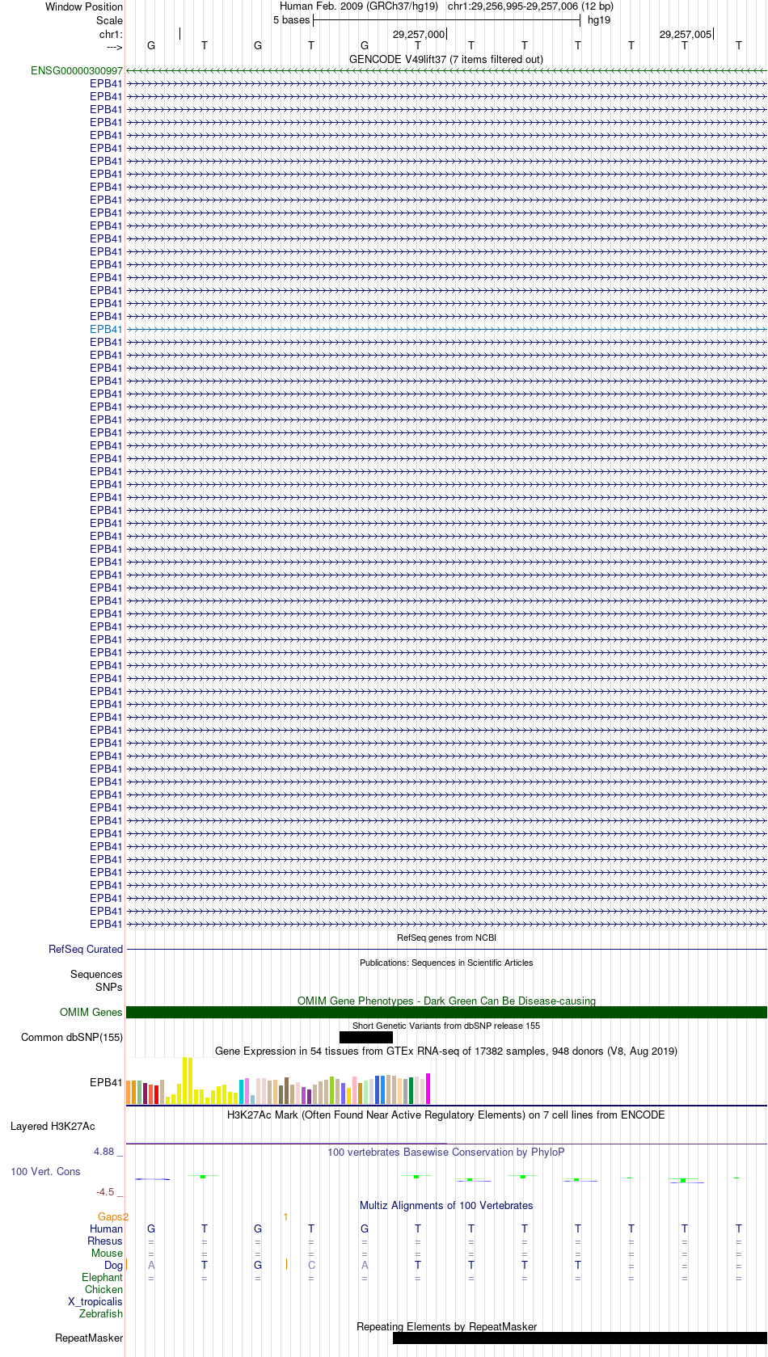
Task: Click the 100 Vert. Cons label
Action: click(x=45, y=1171)
